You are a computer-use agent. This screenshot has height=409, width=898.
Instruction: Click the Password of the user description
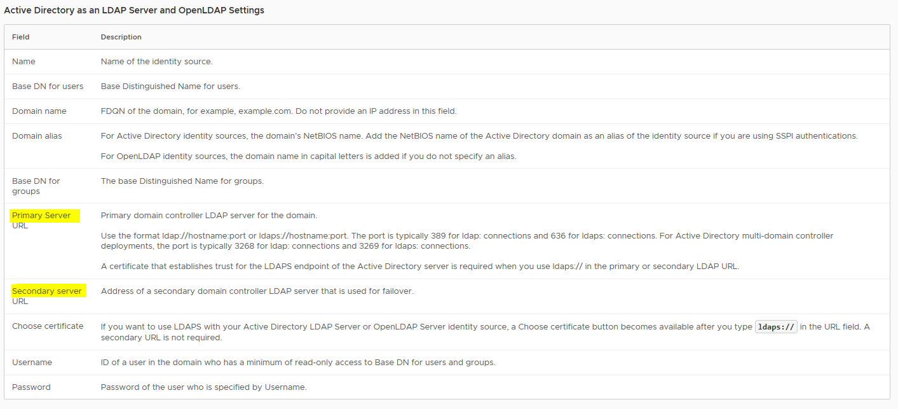pyautogui.click(x=203, y=387)
